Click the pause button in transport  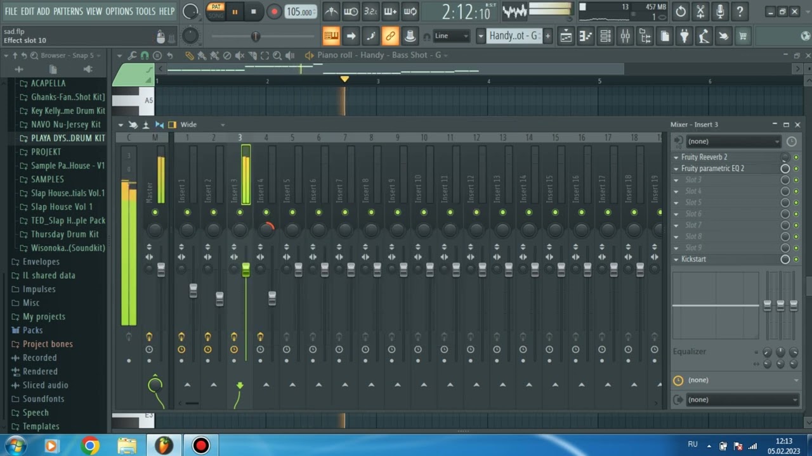point(235,11)
